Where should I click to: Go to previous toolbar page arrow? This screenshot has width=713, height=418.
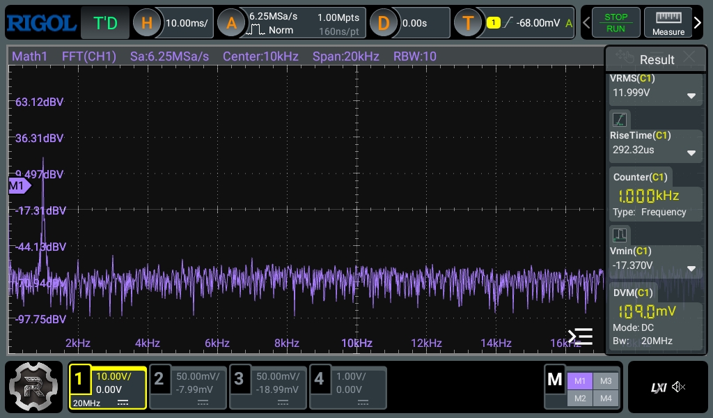pyautogui.click(x=586, y=22)
